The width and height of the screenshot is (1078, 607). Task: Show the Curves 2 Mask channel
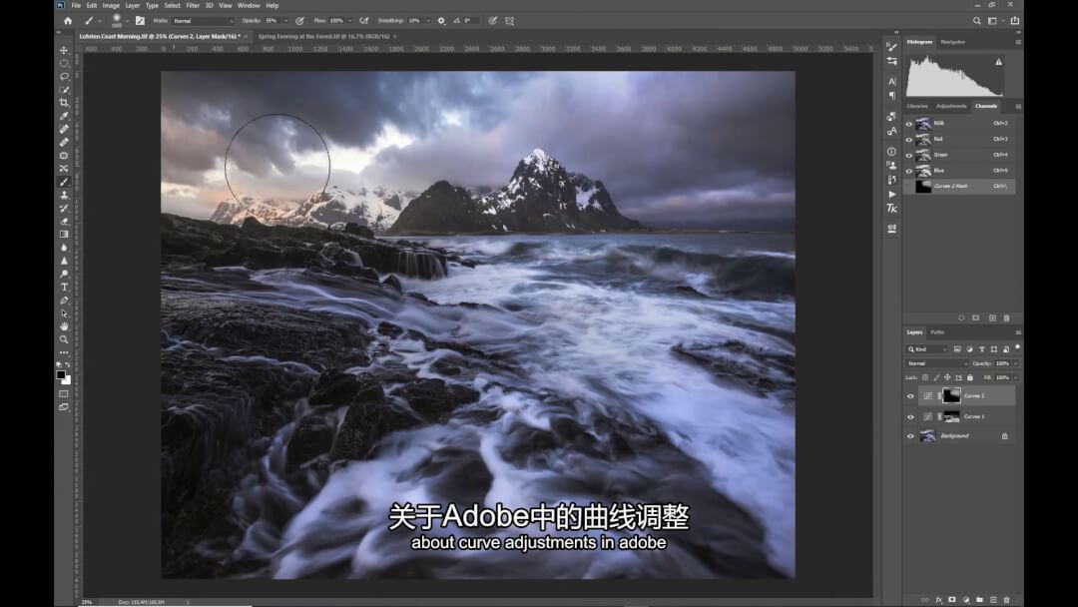909,187
